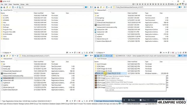
Task: Click the C:\ address bar
Action: 51,7
